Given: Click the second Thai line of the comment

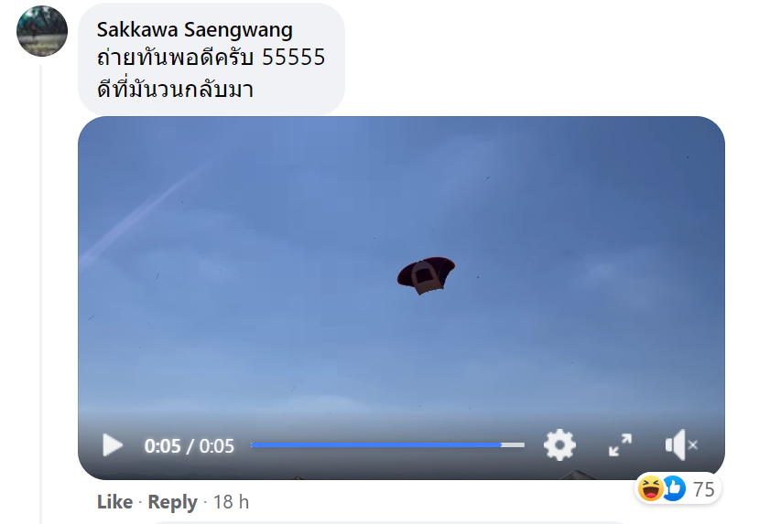Looking at the screenshot, I should tap(175, 88).
